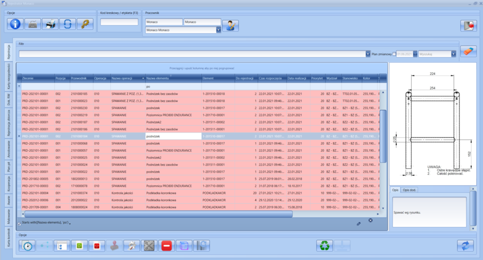Click the eraser icon to clear filter
Image resolution: width=483 pixels, height=260 pixels.
[x=468, y=51]
